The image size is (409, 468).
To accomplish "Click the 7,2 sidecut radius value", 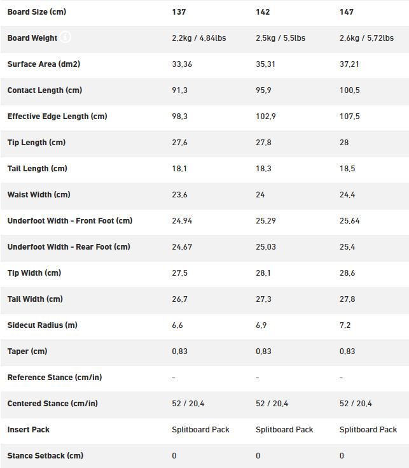I will pos(345,325).
